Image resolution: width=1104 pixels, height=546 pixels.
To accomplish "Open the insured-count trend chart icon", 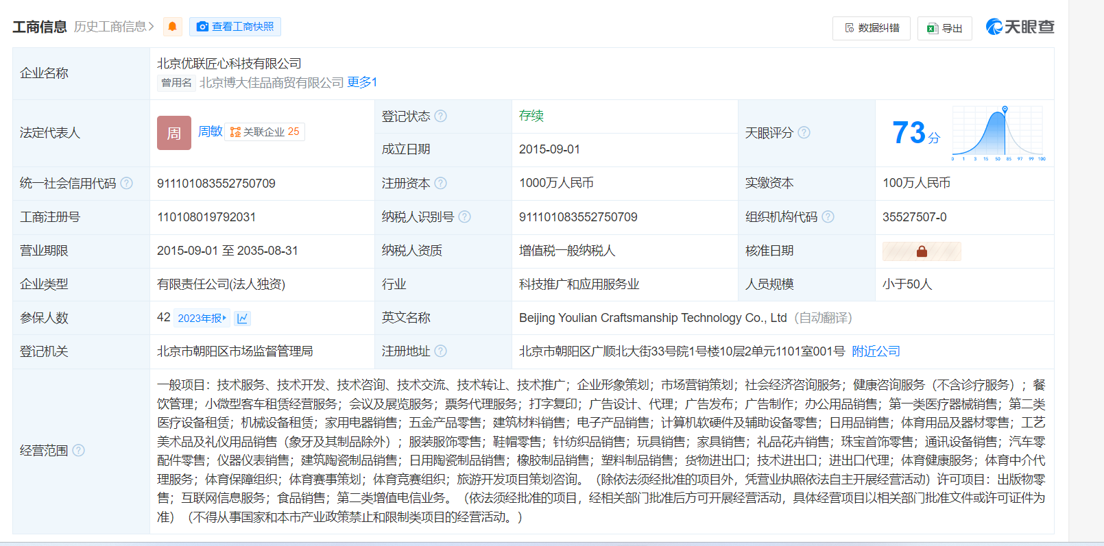I will tap(243, 318).
